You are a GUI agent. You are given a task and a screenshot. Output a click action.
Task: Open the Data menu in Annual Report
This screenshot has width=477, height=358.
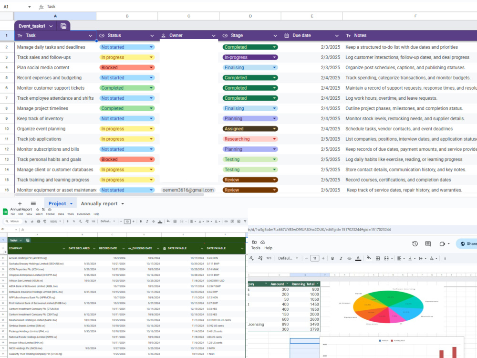[x=61, y=214]
